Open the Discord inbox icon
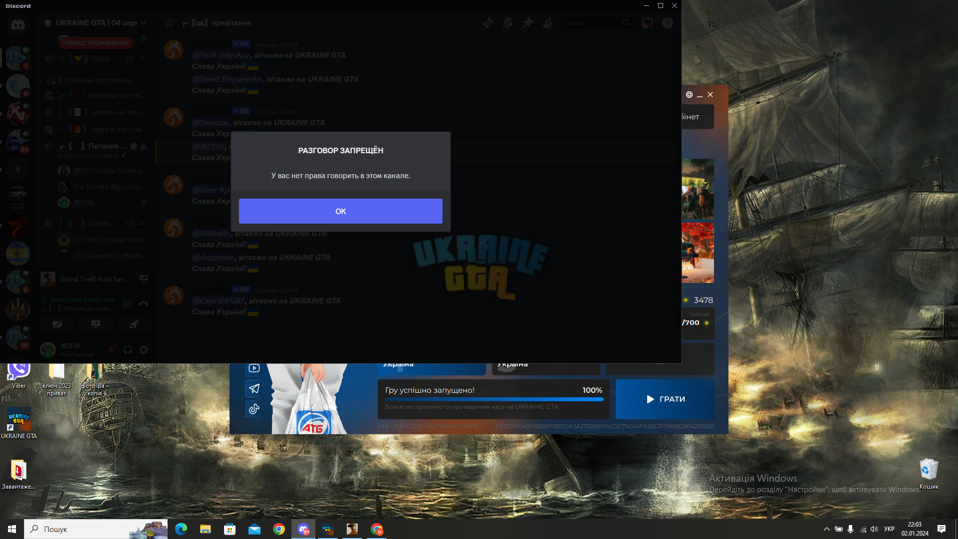This screenshot has width=958, height=539. pos(648,23)
